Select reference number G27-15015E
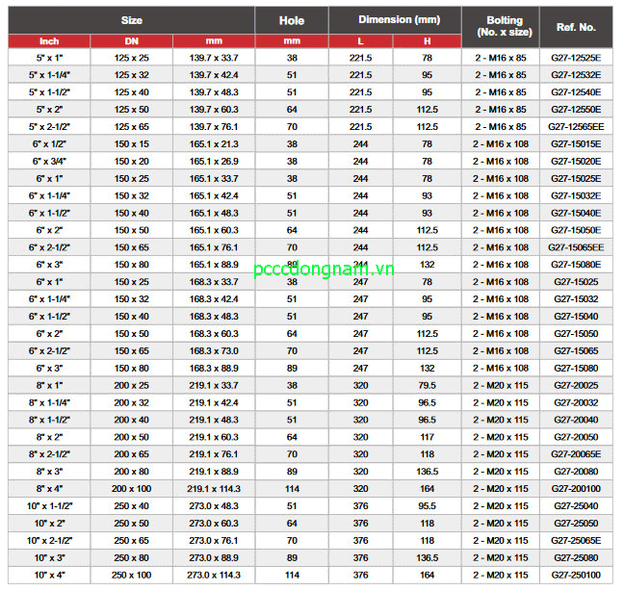The image size is (624, 591). [x=576, y=143]
